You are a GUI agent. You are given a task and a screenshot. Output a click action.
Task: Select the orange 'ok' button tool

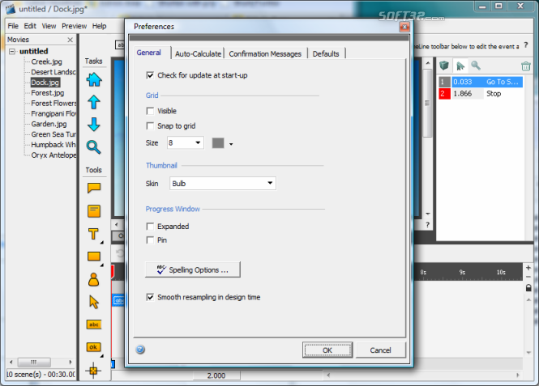click(x=93, y=347)
